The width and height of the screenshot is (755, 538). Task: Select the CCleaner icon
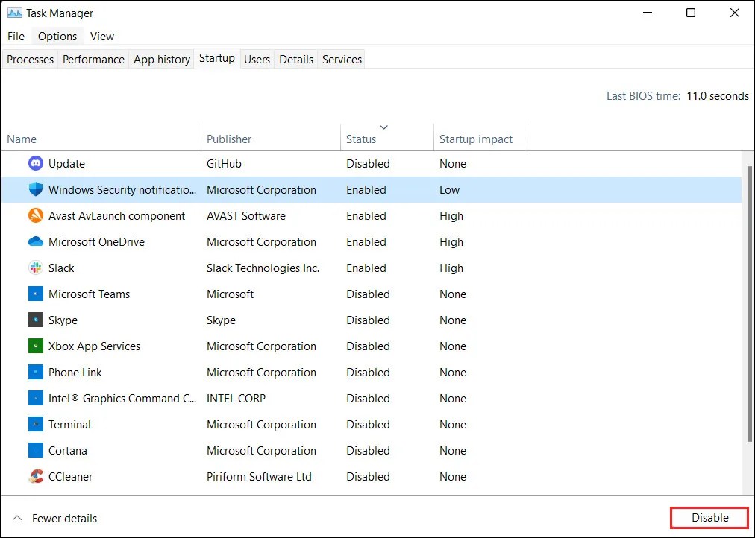pyautogui.click(x=35, y=476)
